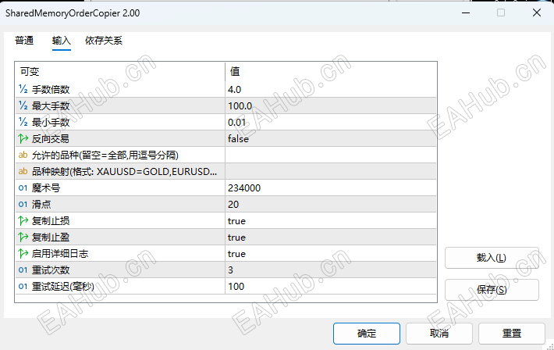Select the 输入 tab
554x350 pixels.
[62, 41]
